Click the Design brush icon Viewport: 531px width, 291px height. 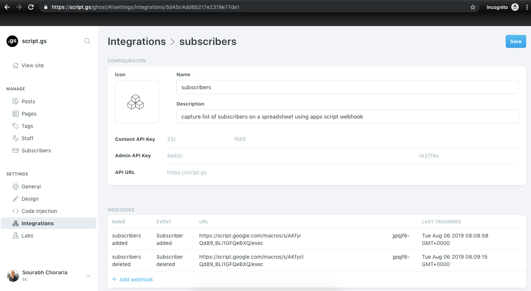(16, 199)
